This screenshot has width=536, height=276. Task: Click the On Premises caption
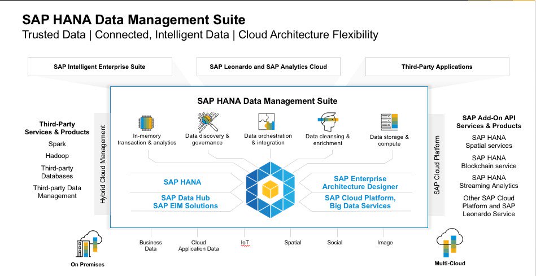pos(88,265)
